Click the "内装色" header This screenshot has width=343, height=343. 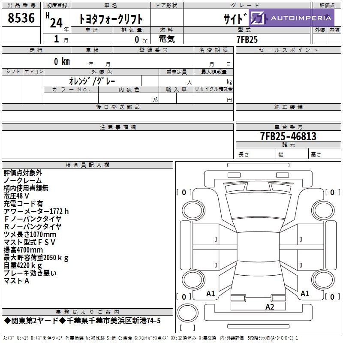[x=129, y=89]
